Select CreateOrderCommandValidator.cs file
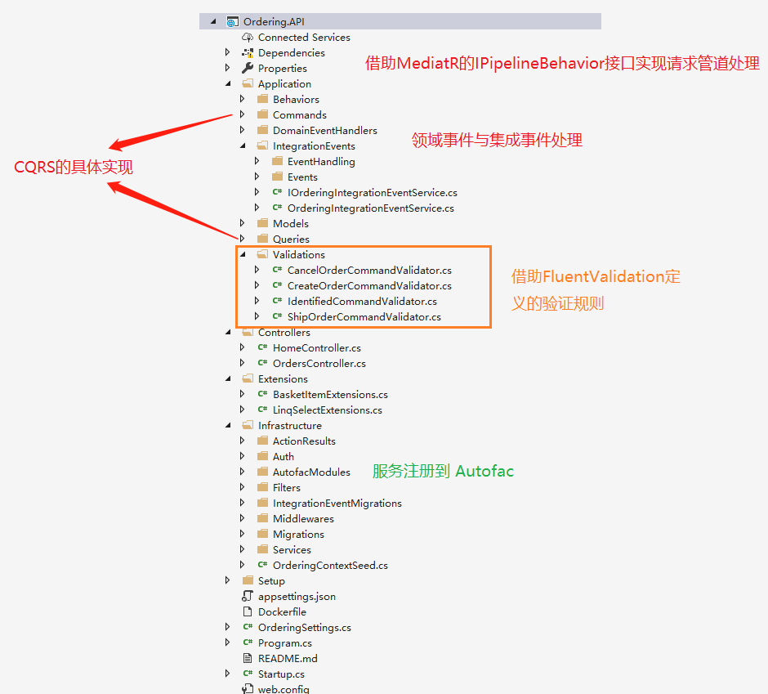 [x=369, y=286]
